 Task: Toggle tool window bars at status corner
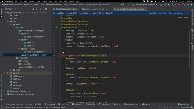tap(2, 107)
